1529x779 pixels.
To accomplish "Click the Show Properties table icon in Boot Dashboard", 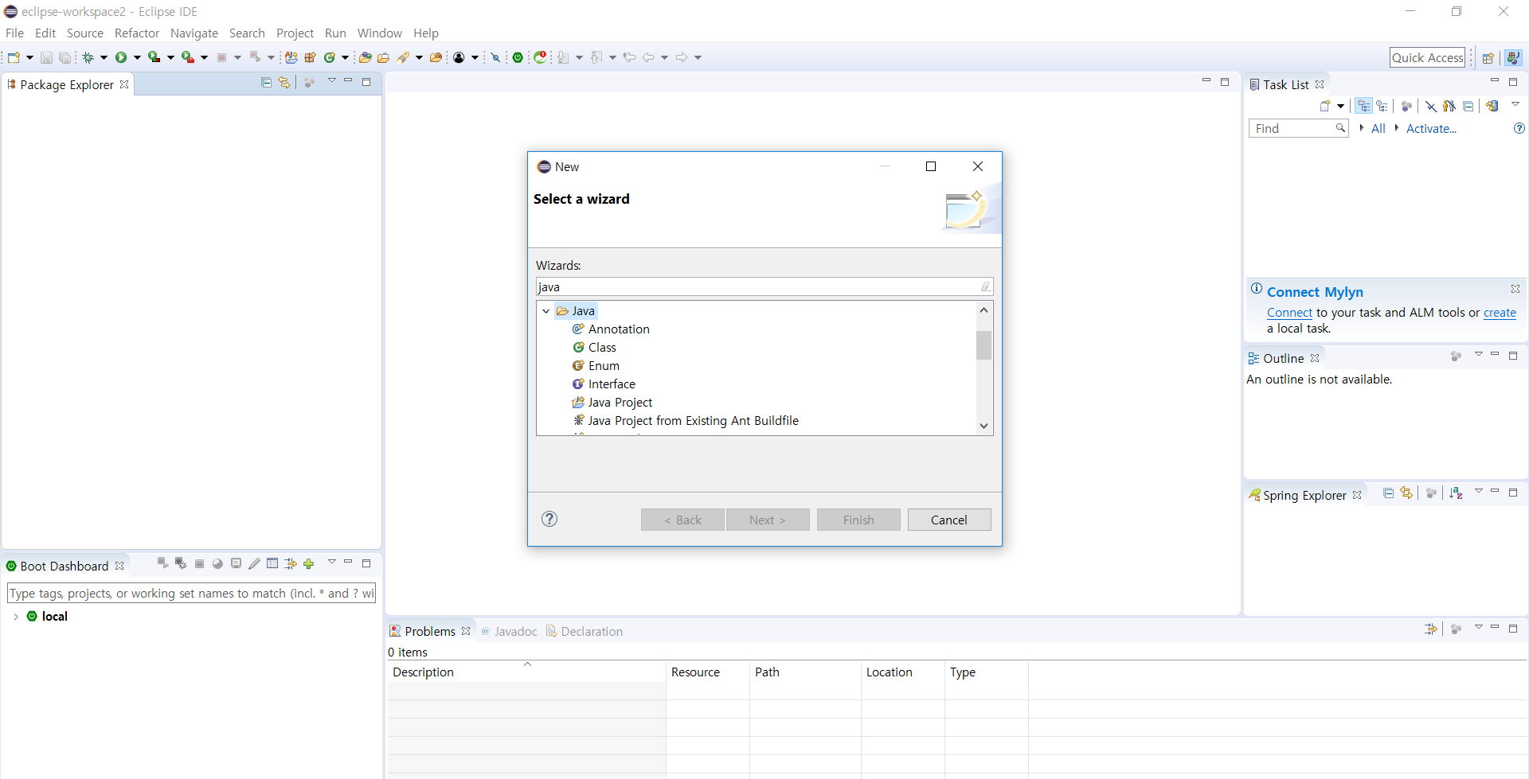I will 272,563.
